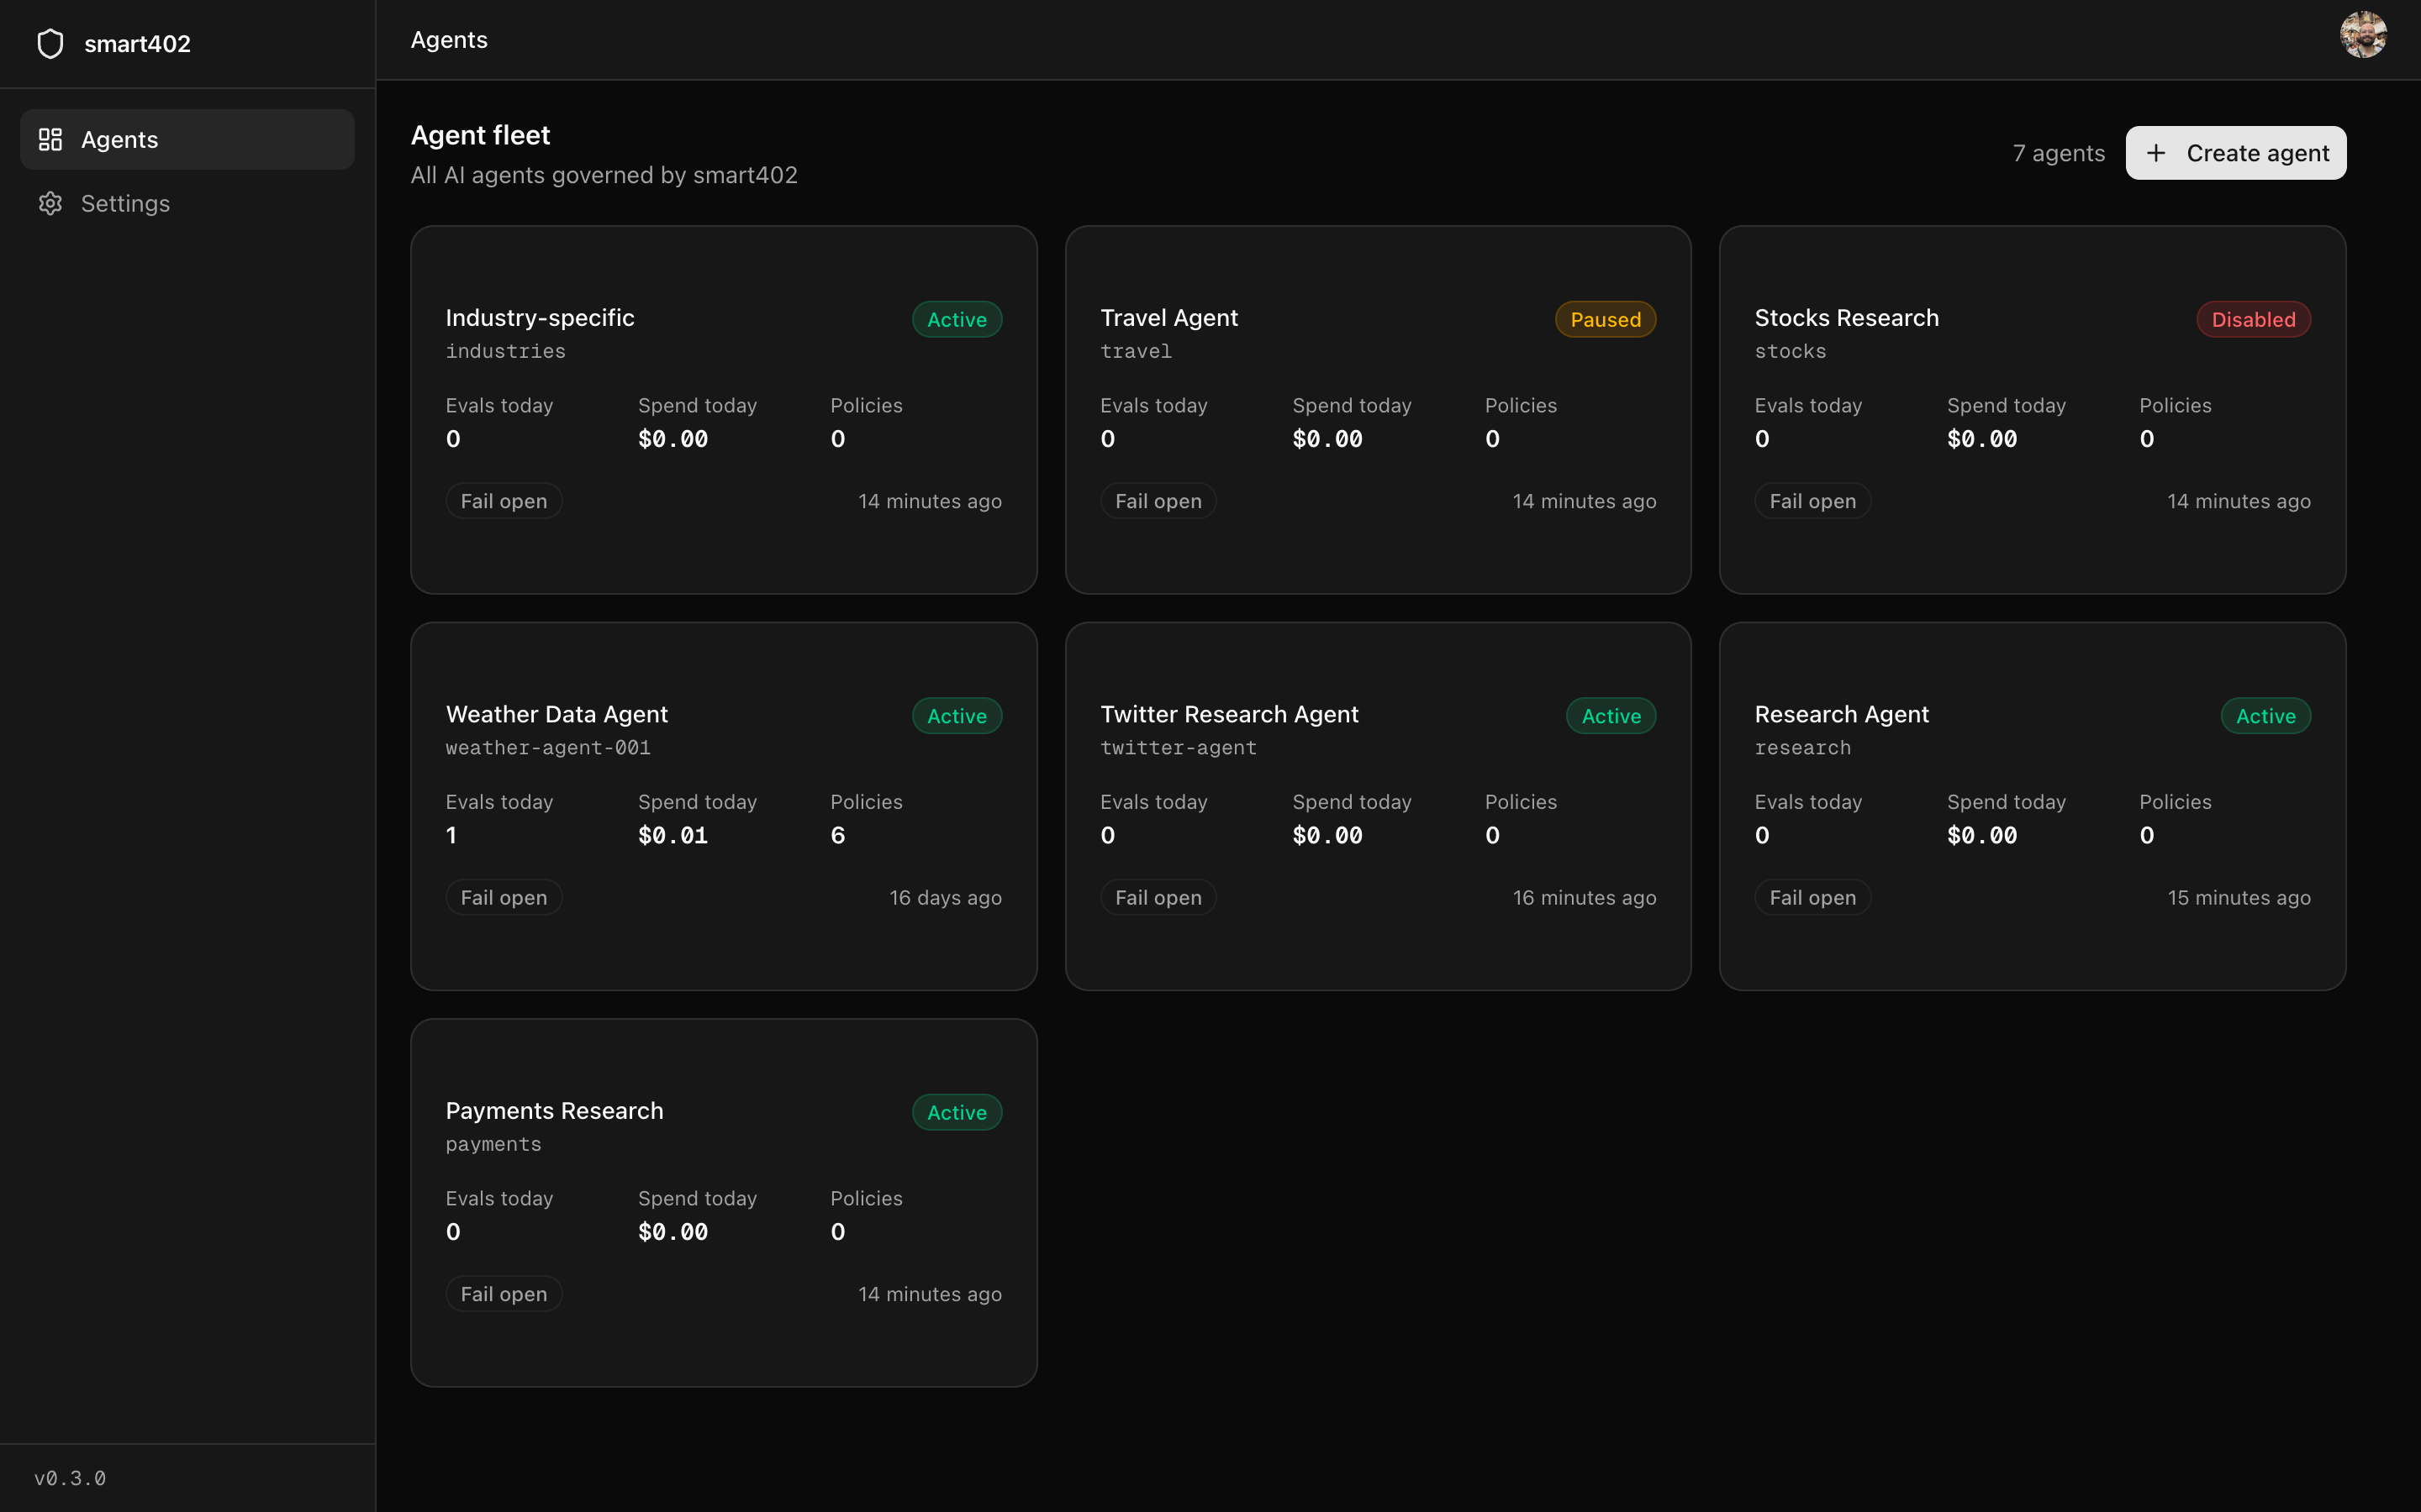Click the Create agent button
Viewport: 2421px width, 1512px height.
coord(2235,153)
